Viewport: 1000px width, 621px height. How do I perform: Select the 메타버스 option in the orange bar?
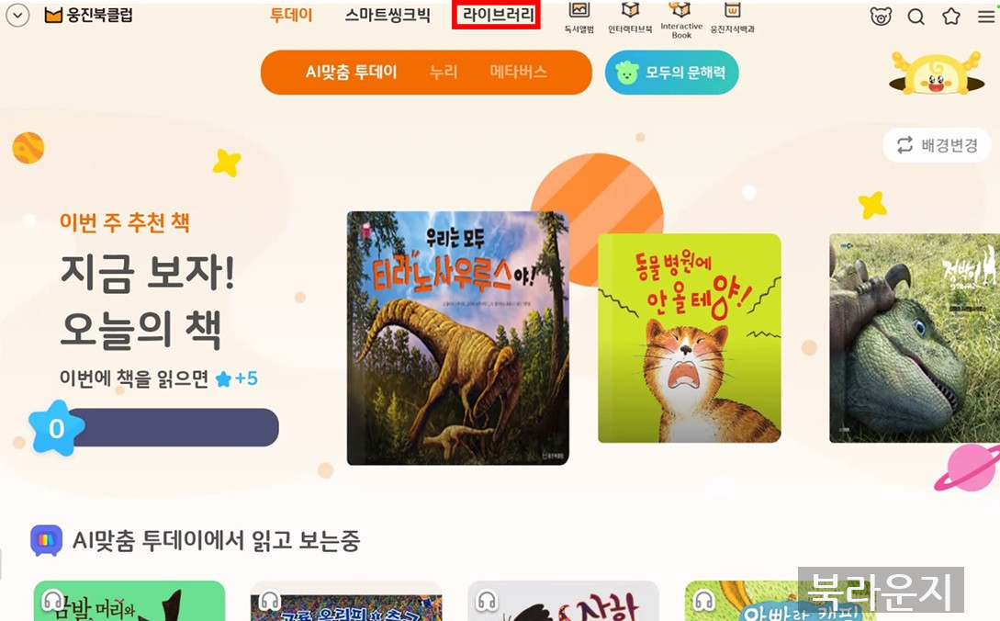[519, 72]
